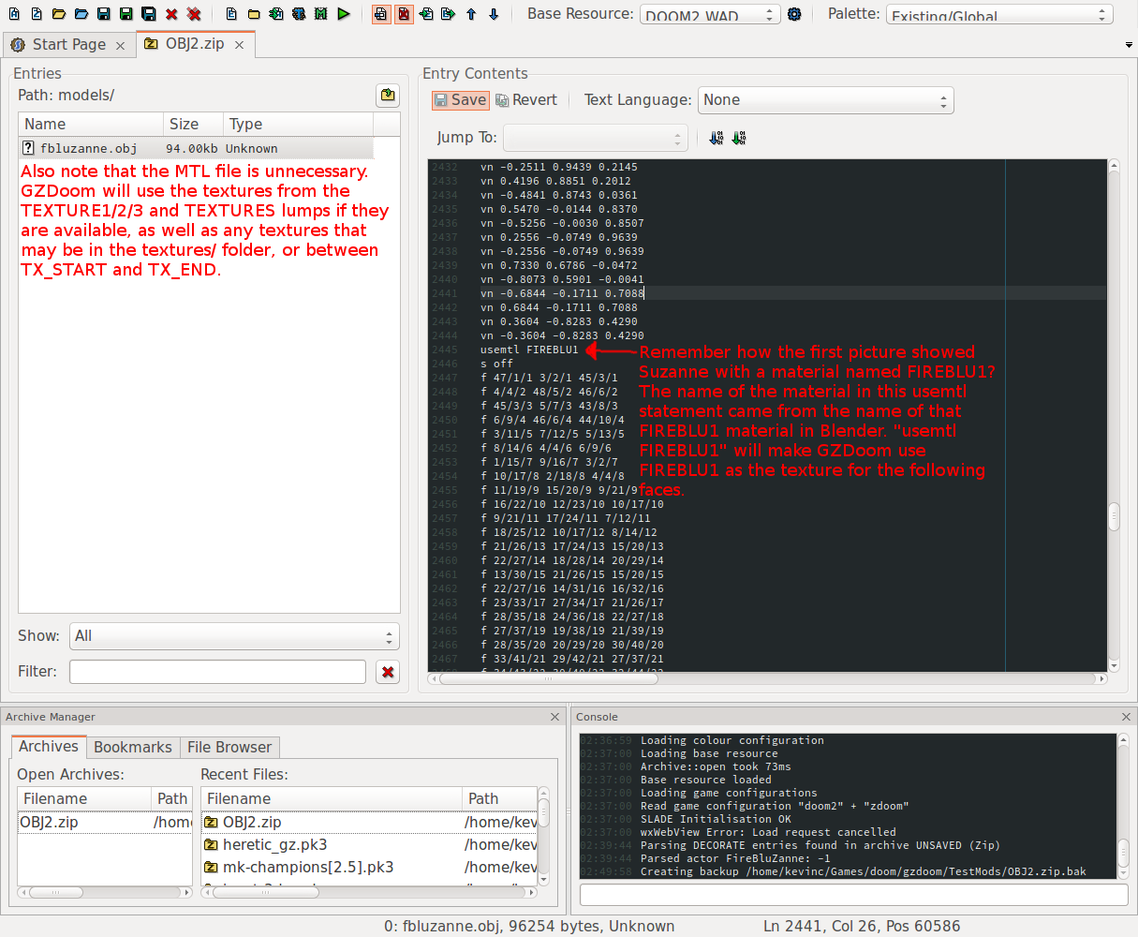1138x937 pixels.
Task: Go up one directory icon
Action: [387, 96]
